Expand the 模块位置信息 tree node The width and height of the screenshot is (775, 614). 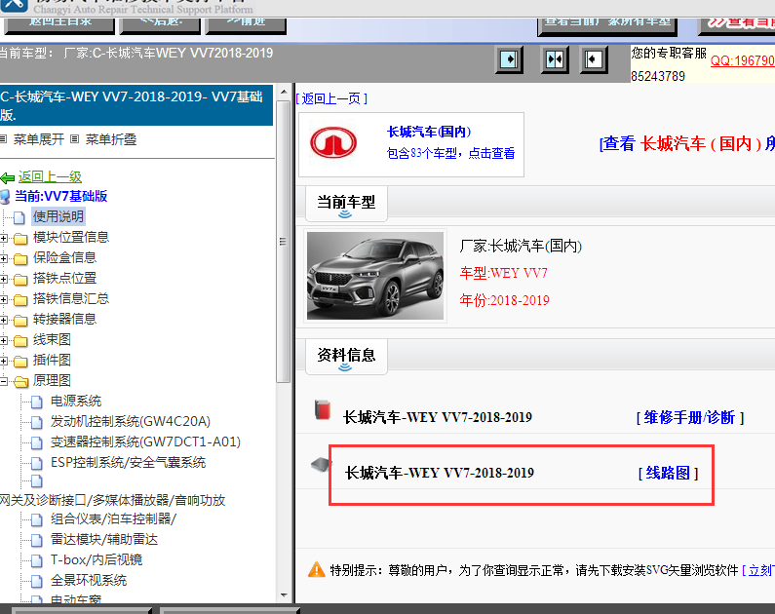pyautogui.click(x=4, y=239)
